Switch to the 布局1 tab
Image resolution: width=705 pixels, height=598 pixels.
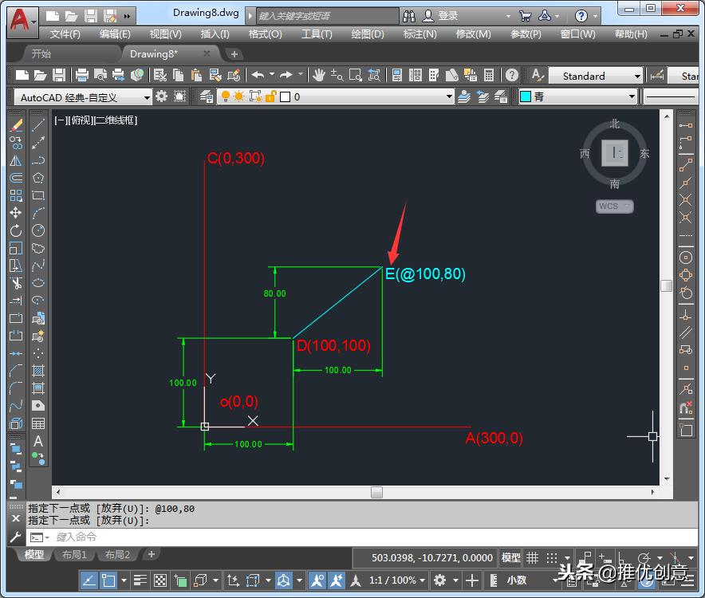74,554
